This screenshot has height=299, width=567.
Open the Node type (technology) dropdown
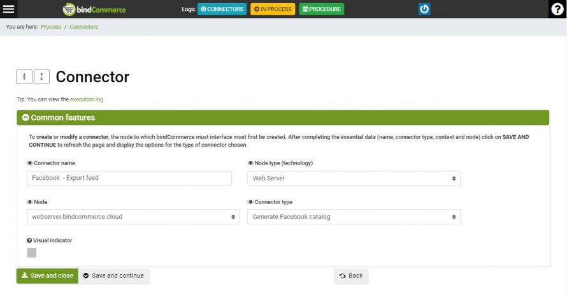point(354,179)
